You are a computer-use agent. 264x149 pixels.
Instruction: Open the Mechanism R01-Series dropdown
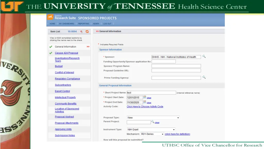(x=152, y=134)
